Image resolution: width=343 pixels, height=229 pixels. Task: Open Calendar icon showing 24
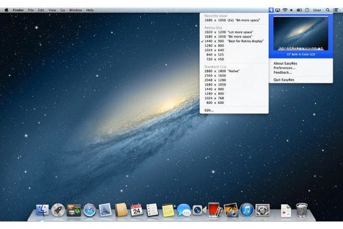[137, 210]
